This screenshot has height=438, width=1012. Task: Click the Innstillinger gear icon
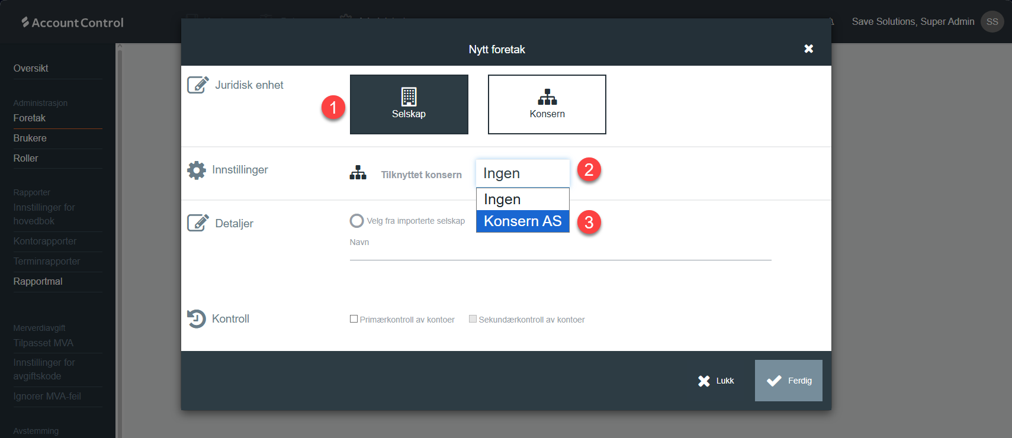197,170
